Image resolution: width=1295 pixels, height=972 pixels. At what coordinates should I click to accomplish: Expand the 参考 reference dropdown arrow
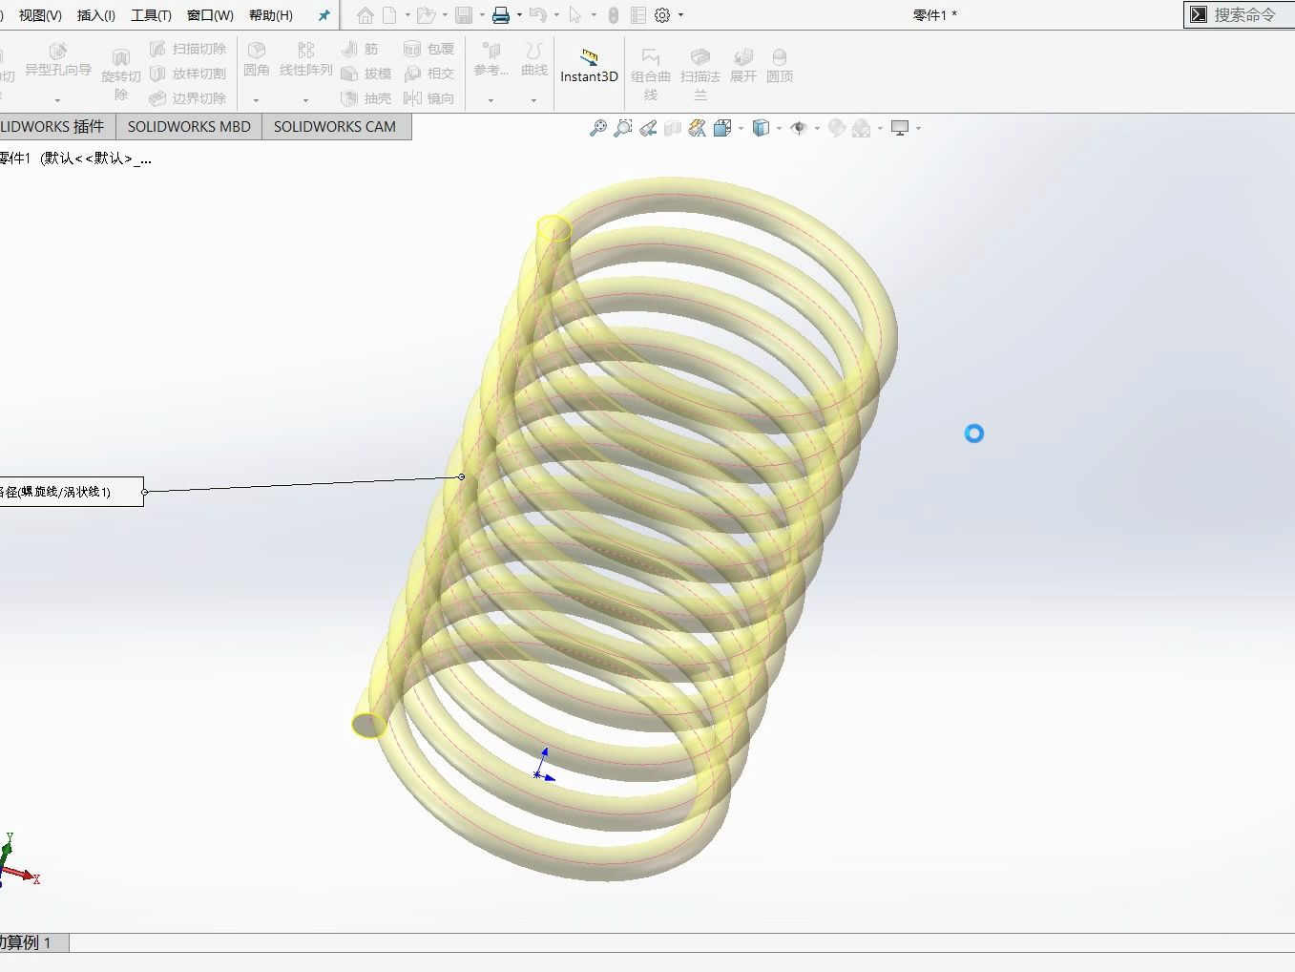tap(491, 100)
